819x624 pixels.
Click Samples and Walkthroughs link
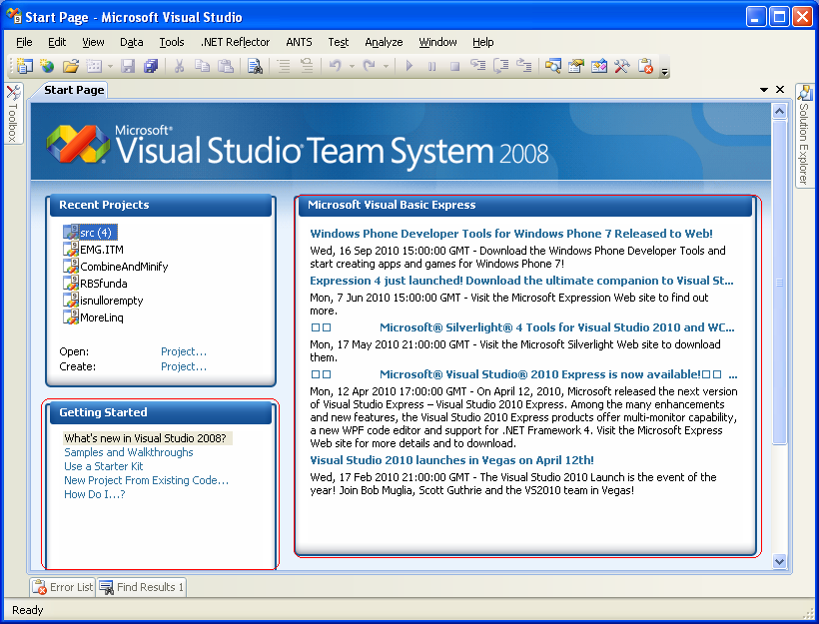129,452
